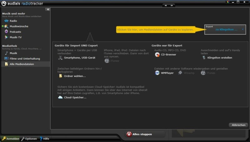Viewport: 250px width, 142px height.
Task: Click the yellow tooltip about Mediendateien
Action: [156, 30]
